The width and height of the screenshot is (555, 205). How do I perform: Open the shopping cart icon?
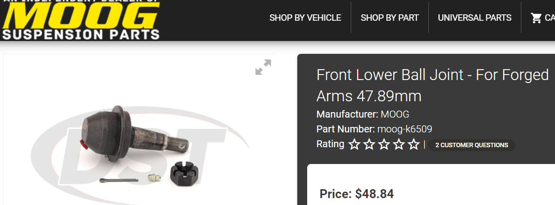(536, 18)
